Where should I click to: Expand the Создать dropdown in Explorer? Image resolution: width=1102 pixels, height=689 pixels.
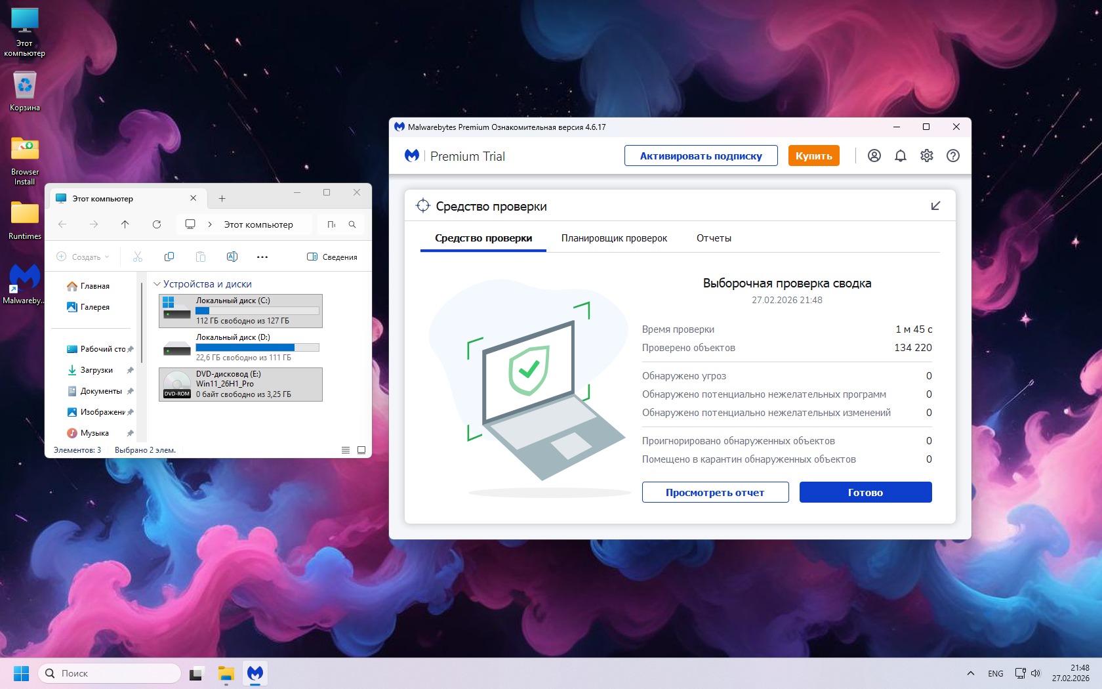[x=83, y=257]
